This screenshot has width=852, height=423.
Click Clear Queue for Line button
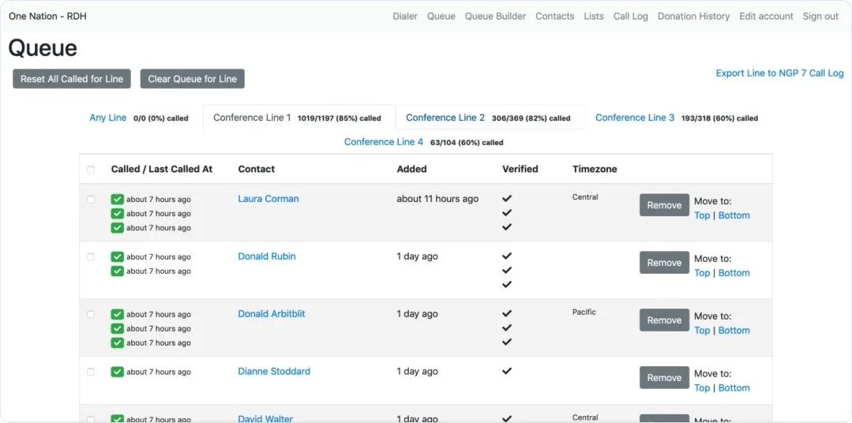coord(193,79)
